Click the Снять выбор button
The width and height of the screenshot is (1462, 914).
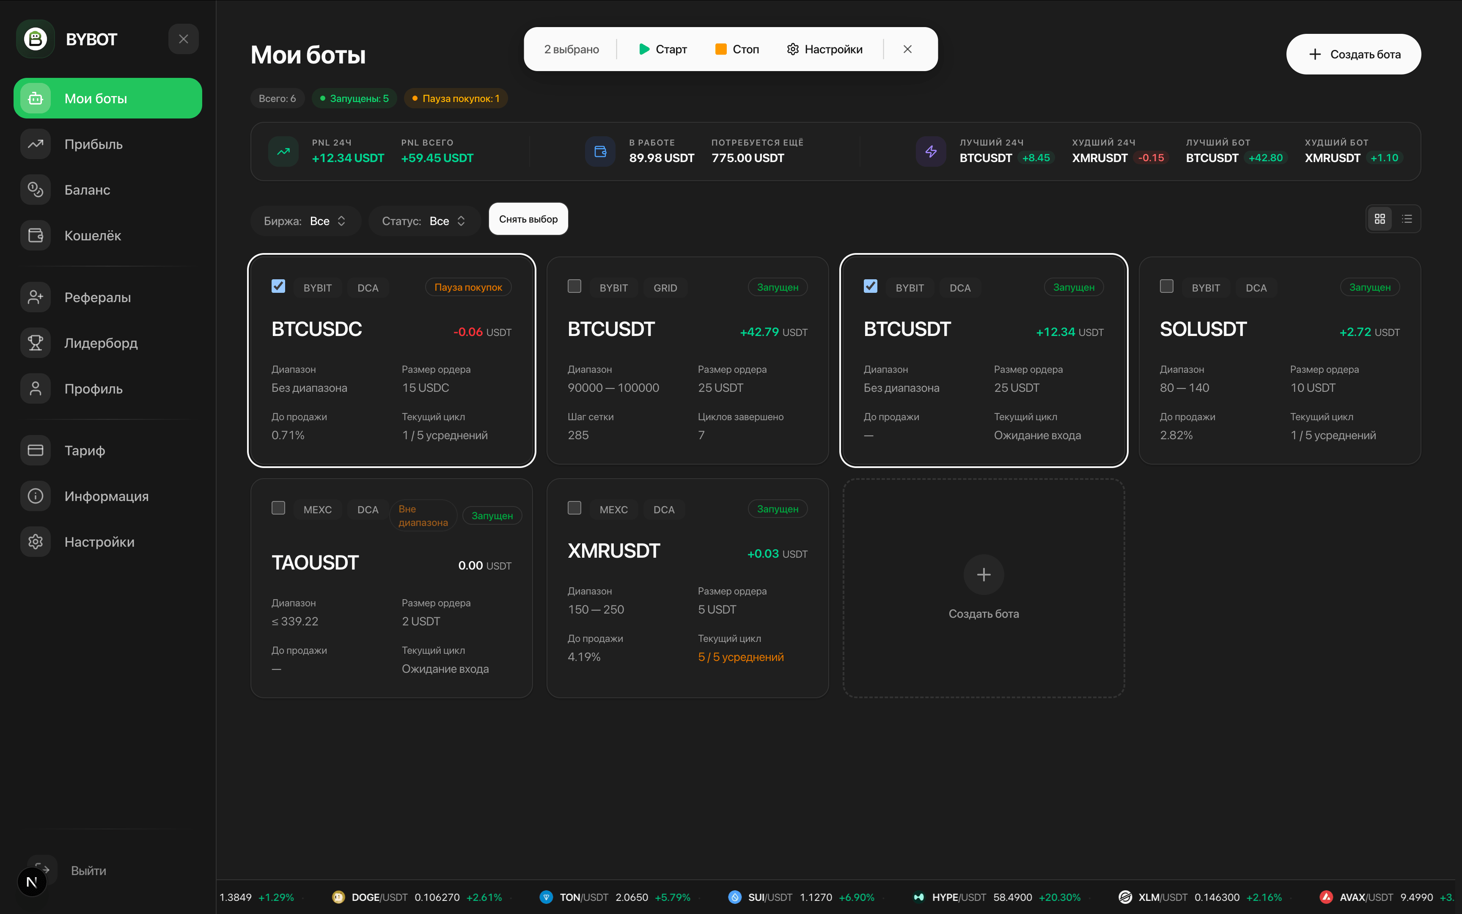(x=529, y=219)
